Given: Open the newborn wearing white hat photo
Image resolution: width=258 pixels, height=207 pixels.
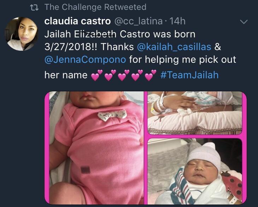Looking at the screenshot, I should 195,171.
